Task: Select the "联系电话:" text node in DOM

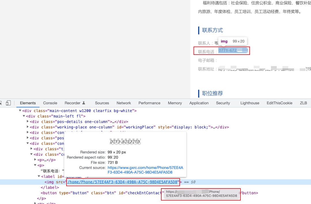Action: (x=53, y=171)
